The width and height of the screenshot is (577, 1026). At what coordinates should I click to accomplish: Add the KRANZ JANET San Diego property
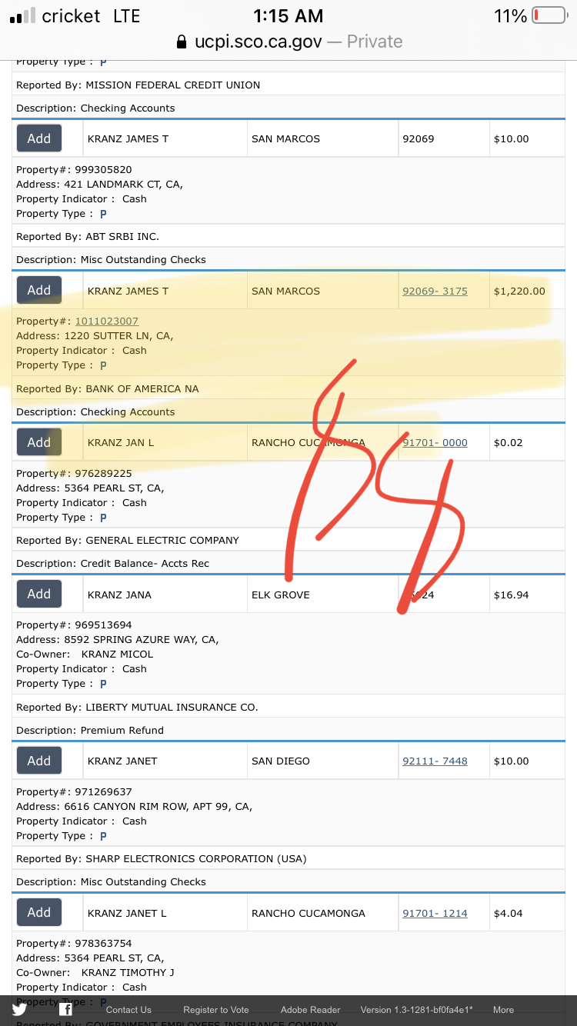[39, 761]
